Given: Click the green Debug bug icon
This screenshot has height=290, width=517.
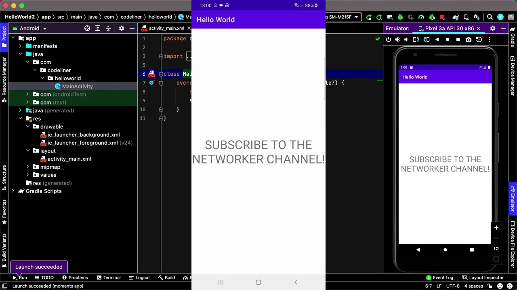Looking at the screenshot, I should click(x=400, y=17).
